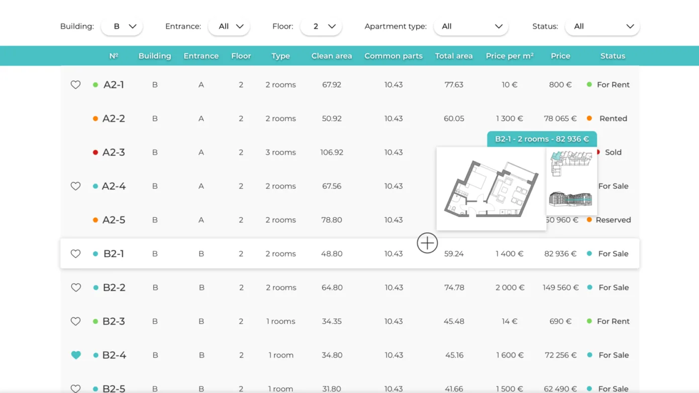
Task: Expand the Apartment type dropdown
Action: click(x=471, y=26)
